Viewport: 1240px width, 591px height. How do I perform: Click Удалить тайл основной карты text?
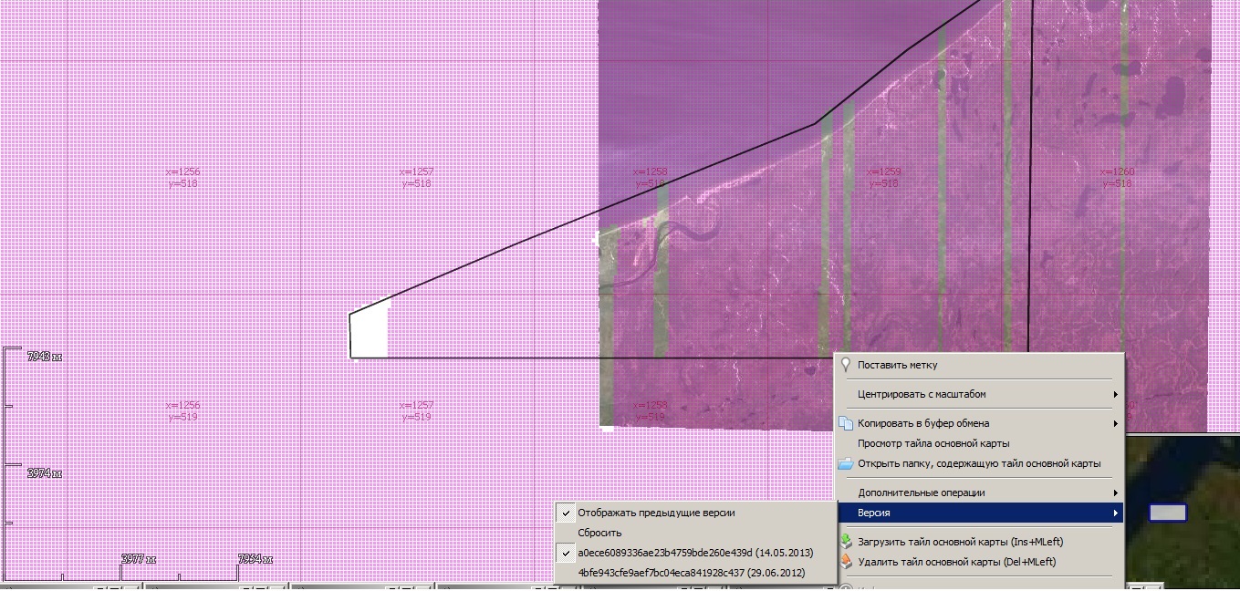pos(956,562)
